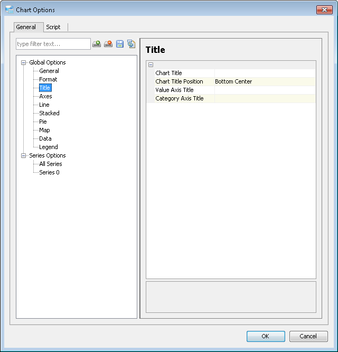Select the Line tree item
This screenshot has height=352, width=338.
[44, 105]
